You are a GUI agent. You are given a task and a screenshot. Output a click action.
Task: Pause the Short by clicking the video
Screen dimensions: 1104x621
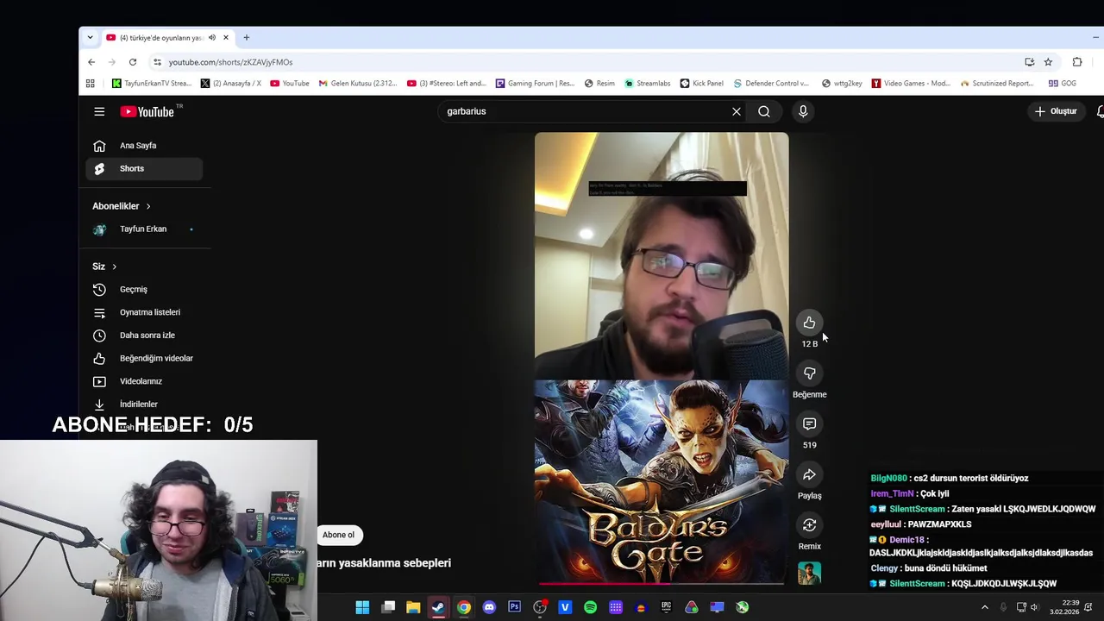662,359
